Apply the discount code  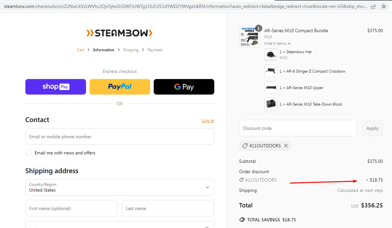[x=372, y=128]
